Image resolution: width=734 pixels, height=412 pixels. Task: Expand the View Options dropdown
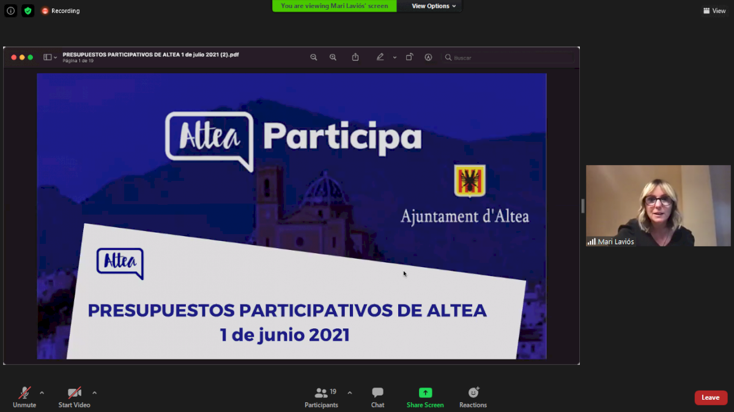coord(434,6)
